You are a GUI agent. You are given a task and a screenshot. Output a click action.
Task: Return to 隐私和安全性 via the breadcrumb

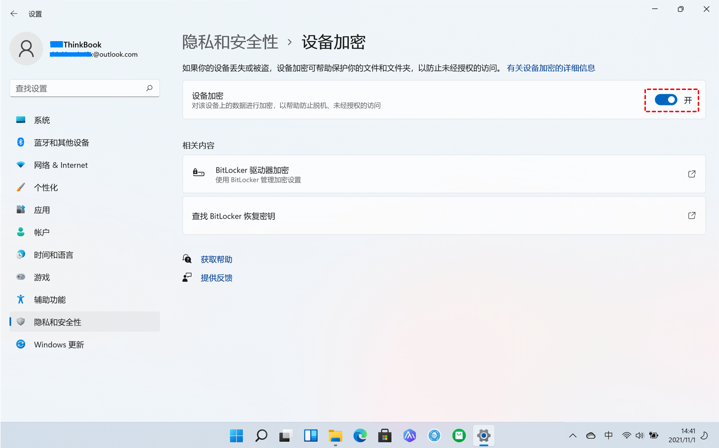pyautogui.click(x=230, y=43)
